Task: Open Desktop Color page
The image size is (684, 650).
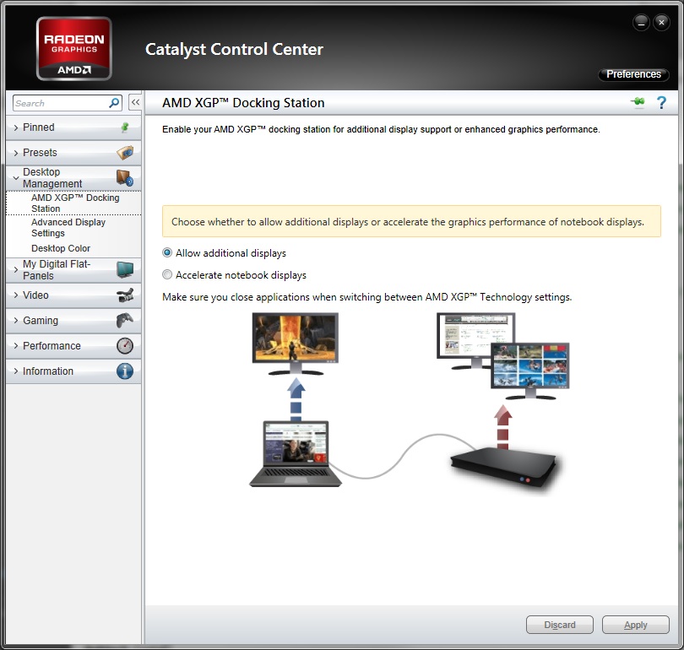Action: pos(61,248)
